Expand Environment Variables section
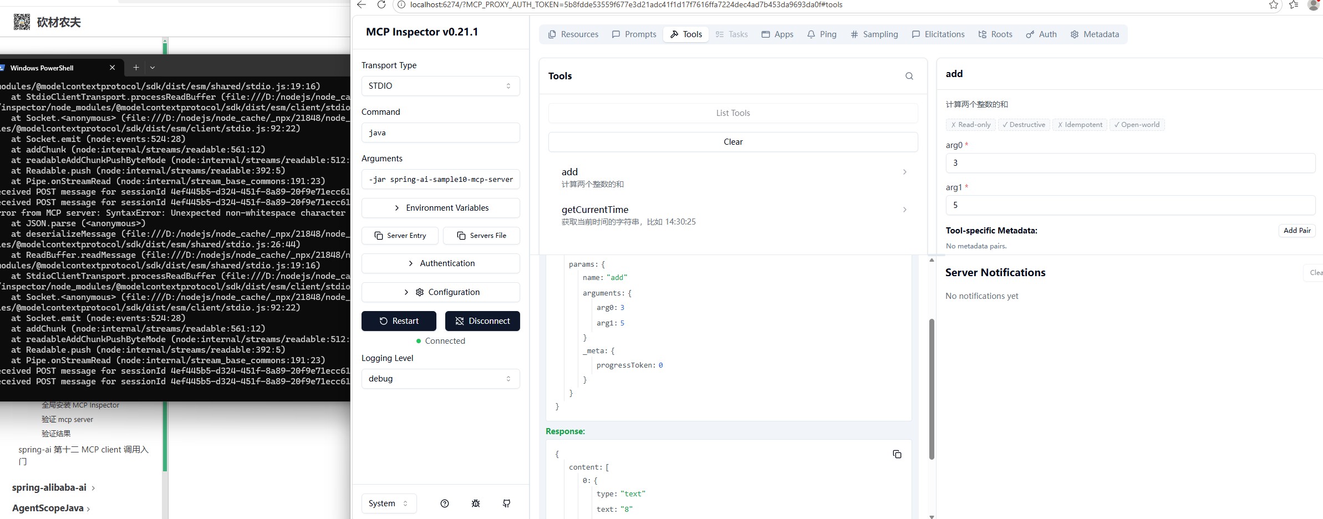The width and height of the screenshot is (1323, 519). click(x=440, y=208)
